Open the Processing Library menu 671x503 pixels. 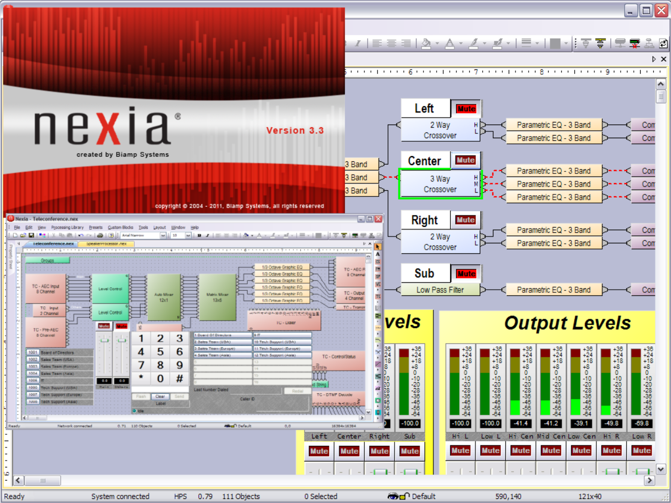pos(67,227)
